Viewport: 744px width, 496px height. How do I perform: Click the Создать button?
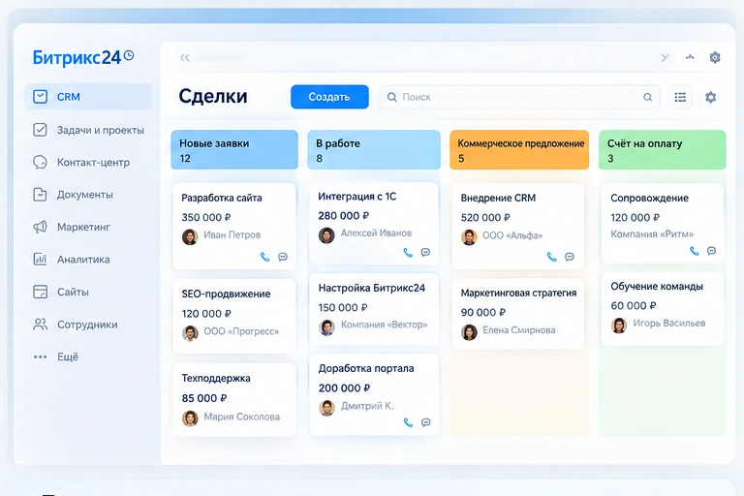point(329,97)
